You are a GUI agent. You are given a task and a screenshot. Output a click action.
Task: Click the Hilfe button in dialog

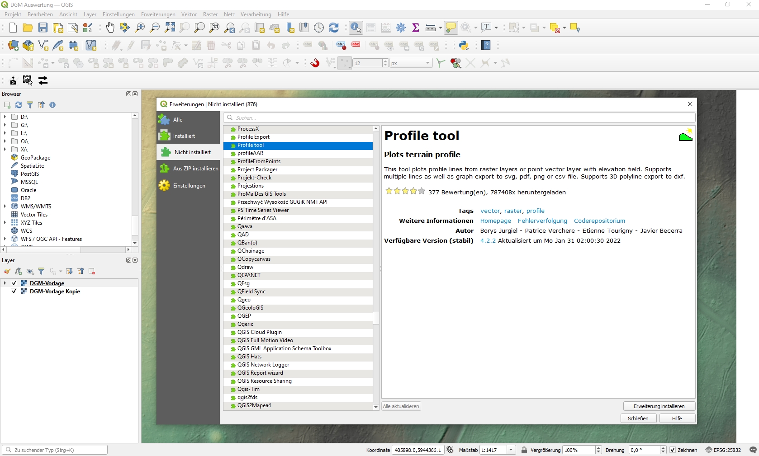(677, 418)
